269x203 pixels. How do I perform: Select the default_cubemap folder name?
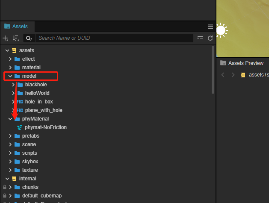(42, 196)
